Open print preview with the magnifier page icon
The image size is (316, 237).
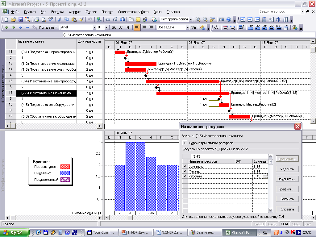[44, 19]
